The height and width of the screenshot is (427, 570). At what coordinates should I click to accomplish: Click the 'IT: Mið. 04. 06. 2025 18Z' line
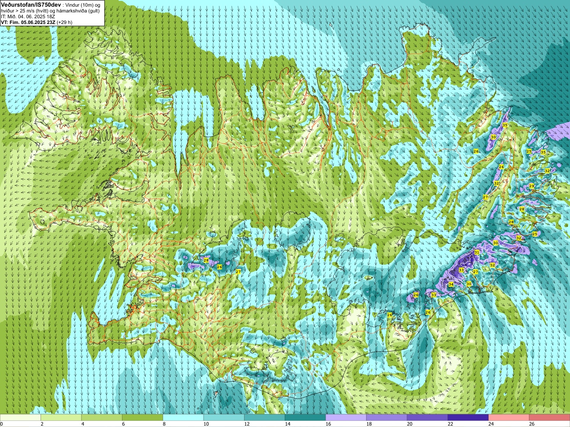click(x=28, y=16)
